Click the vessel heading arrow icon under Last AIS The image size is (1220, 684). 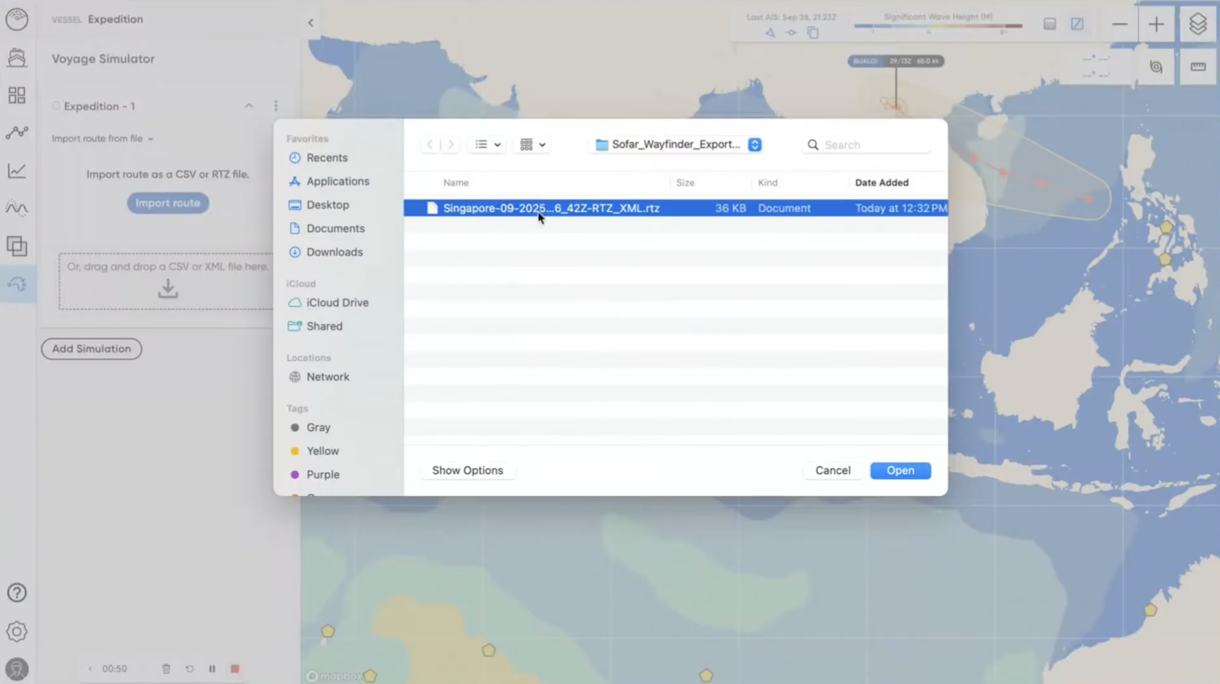(770, 33)
